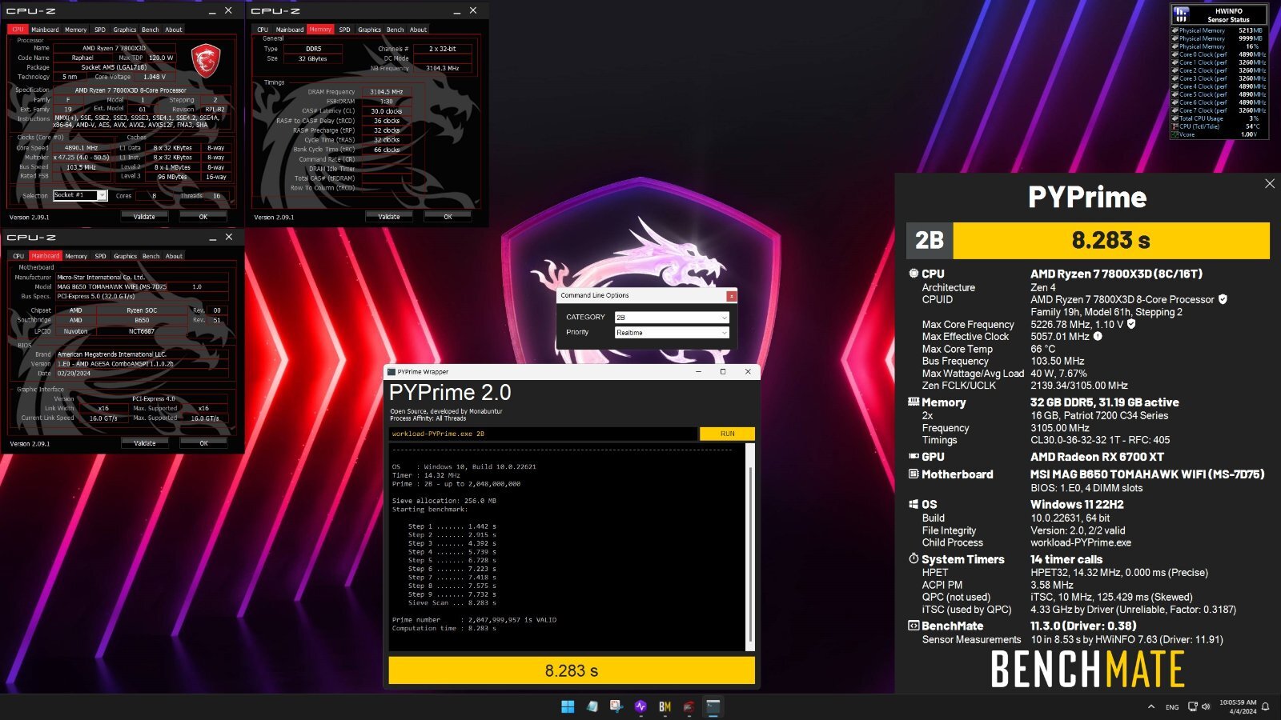Switch to SPD tab in CPU-Z CPU window
The image size is (1281, 720).
point(100,30)
